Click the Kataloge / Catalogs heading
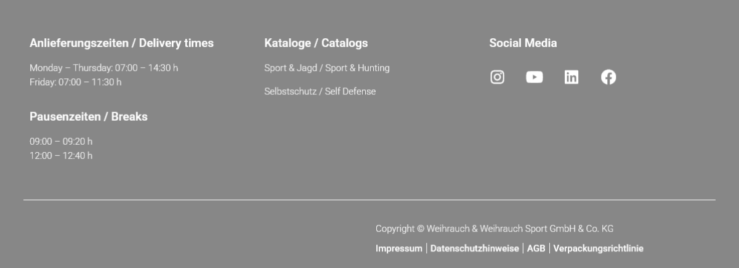 point(316,43)
